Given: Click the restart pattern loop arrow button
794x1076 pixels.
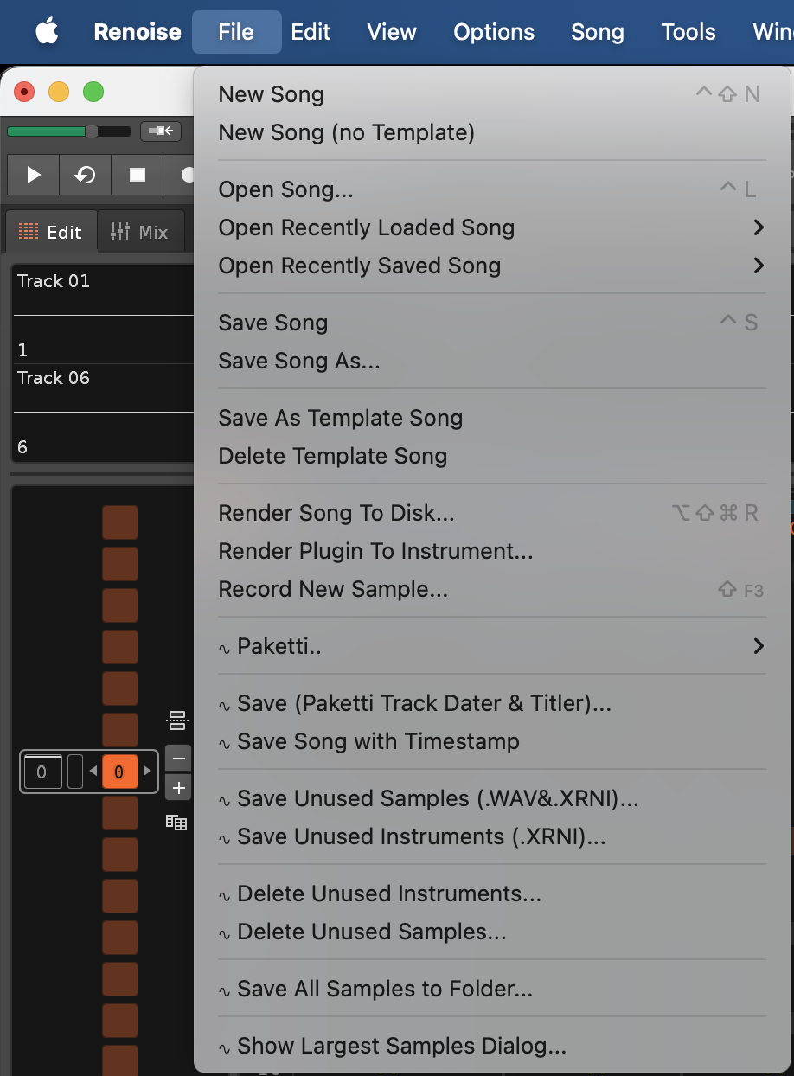Looking at the screenshot, I should coord(85,176).
